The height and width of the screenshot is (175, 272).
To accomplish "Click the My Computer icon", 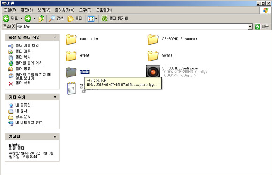I will tap(11, 106).
